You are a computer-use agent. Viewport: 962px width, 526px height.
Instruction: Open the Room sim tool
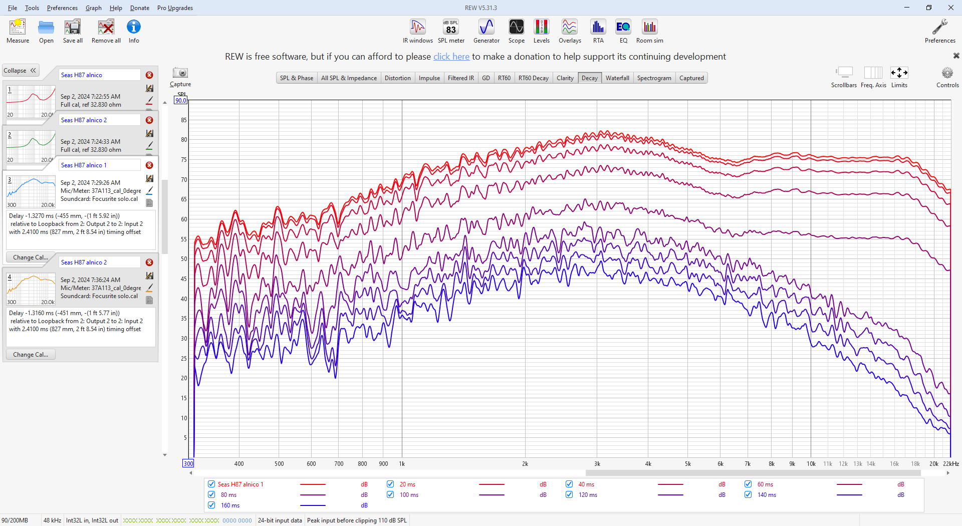(650, 31)
